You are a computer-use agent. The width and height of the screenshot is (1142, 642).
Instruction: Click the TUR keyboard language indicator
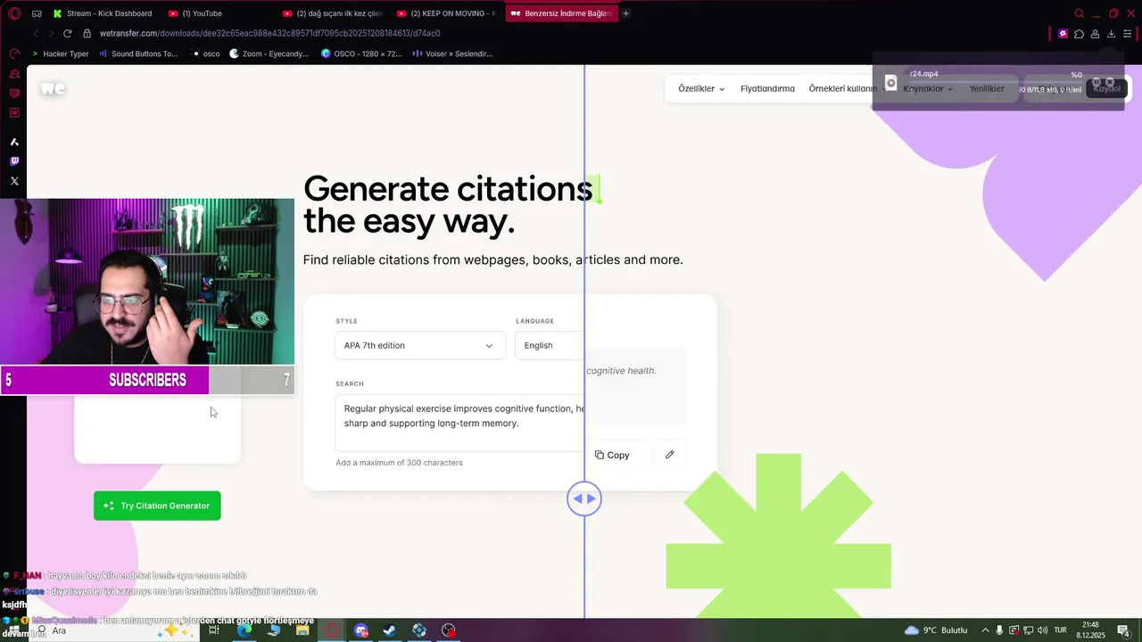click(x=1061, y=630)
